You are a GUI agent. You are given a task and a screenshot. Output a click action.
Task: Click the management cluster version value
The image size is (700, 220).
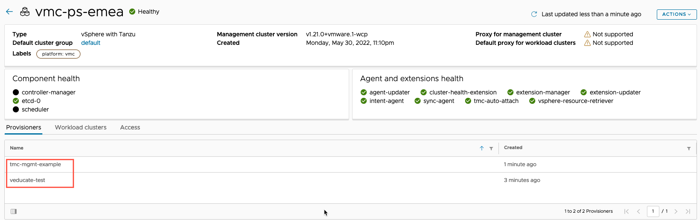coord(337,34)
